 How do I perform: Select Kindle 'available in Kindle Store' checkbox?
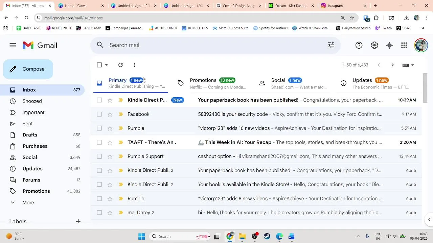99,185
